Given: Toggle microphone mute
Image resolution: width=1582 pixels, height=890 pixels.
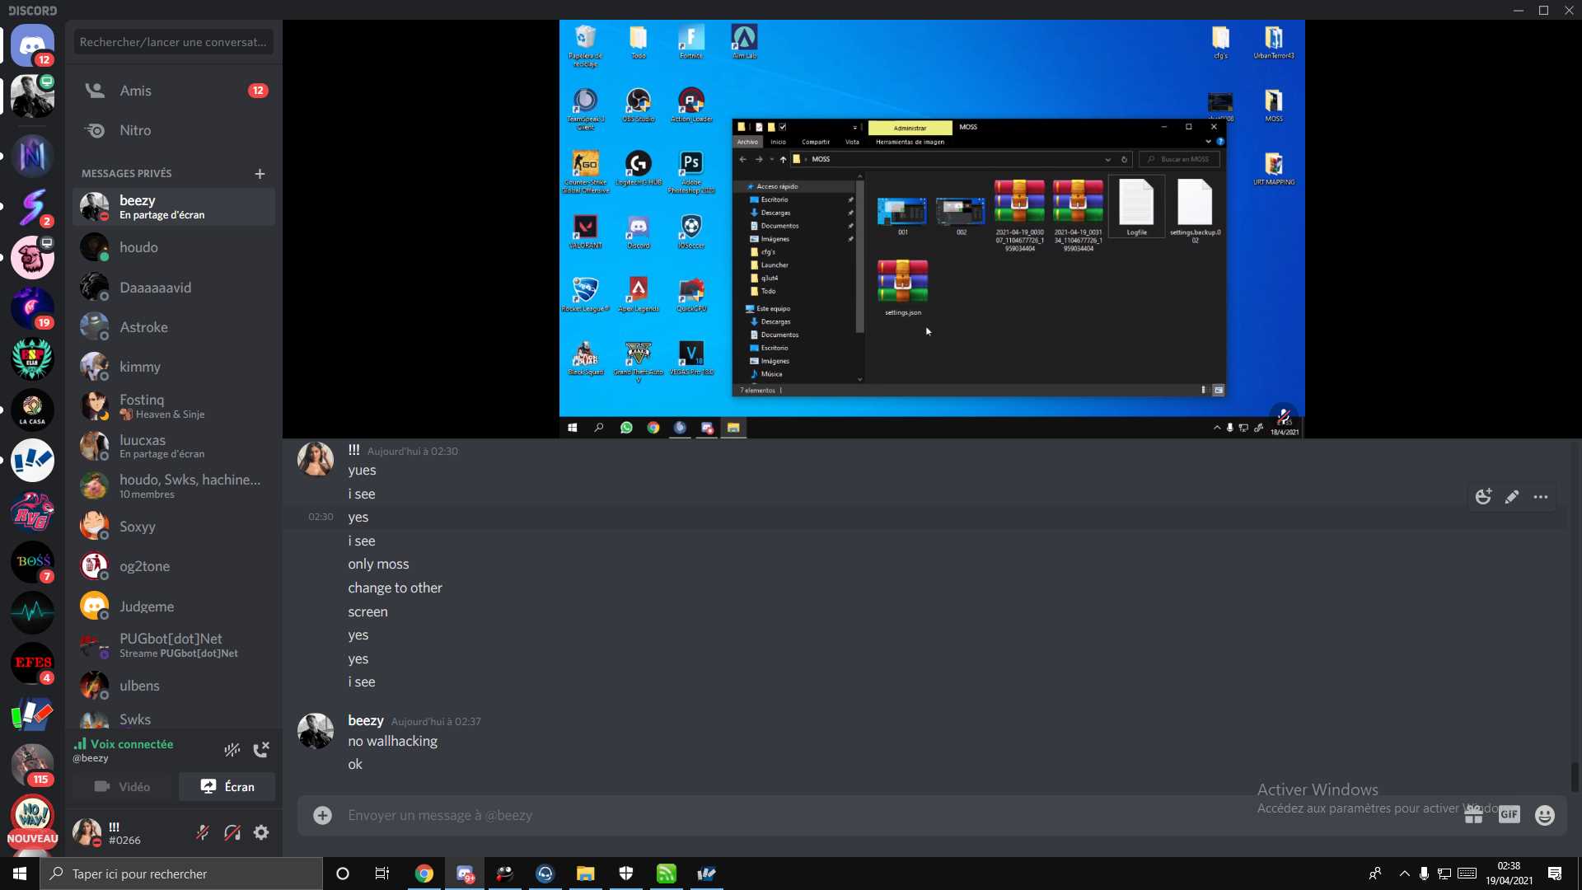Looking at the screenshot, I should click(x=203, y=833).
